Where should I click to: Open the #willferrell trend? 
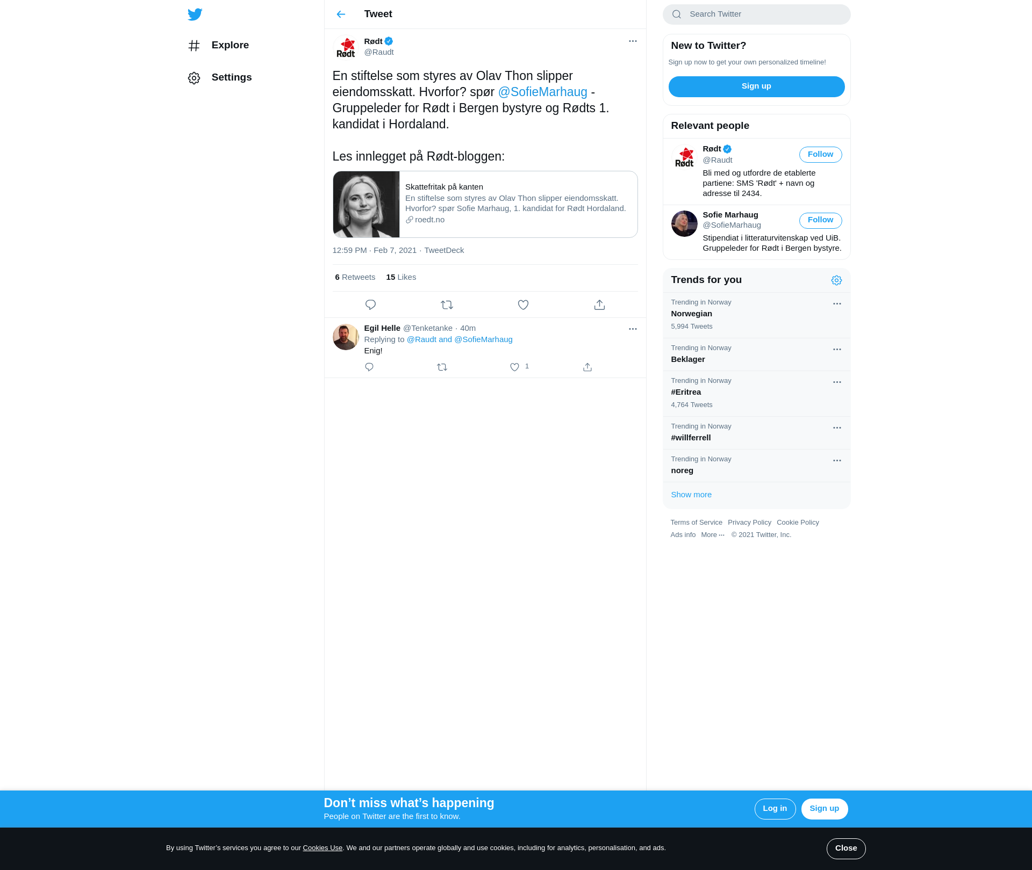click(x=756, y=433)
